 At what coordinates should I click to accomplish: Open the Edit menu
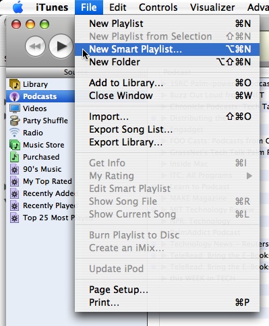(x=117, y=7)
